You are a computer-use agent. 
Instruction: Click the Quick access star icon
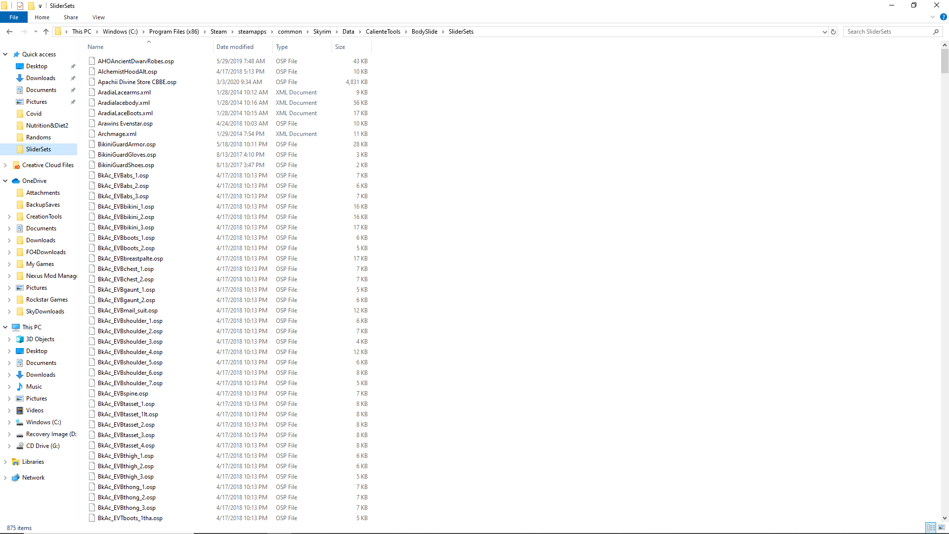click(16, 54)
